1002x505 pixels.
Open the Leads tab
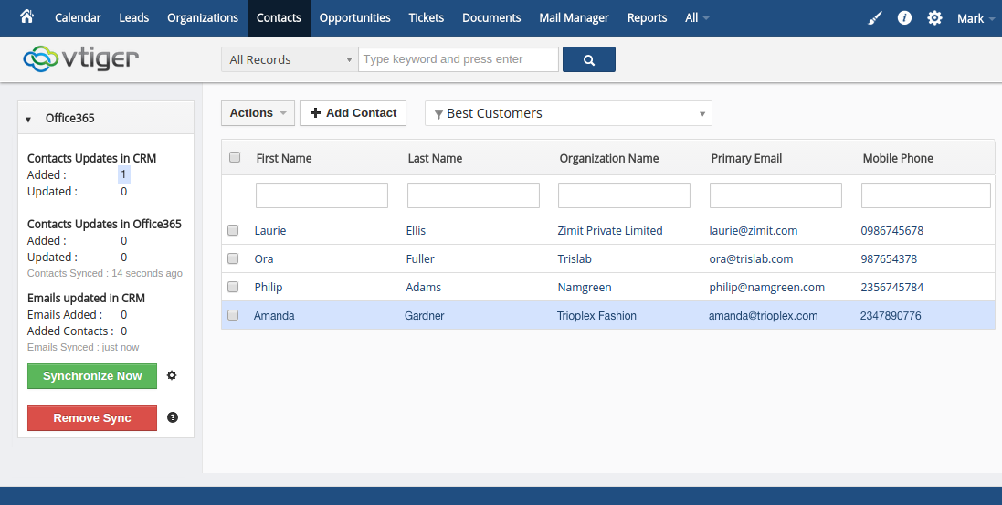pyautogui.click(x=133, y=18)
